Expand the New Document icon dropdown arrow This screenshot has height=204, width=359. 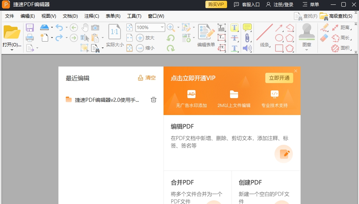(x=52, y=38)
